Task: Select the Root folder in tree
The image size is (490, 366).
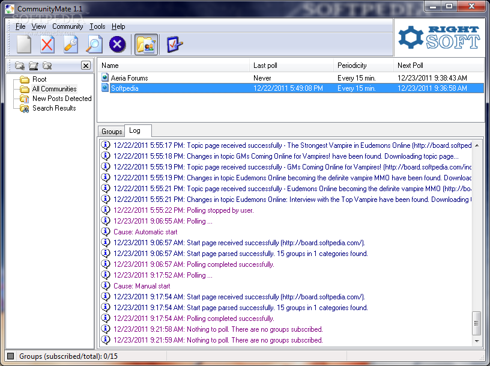Action: coord(40,79)
